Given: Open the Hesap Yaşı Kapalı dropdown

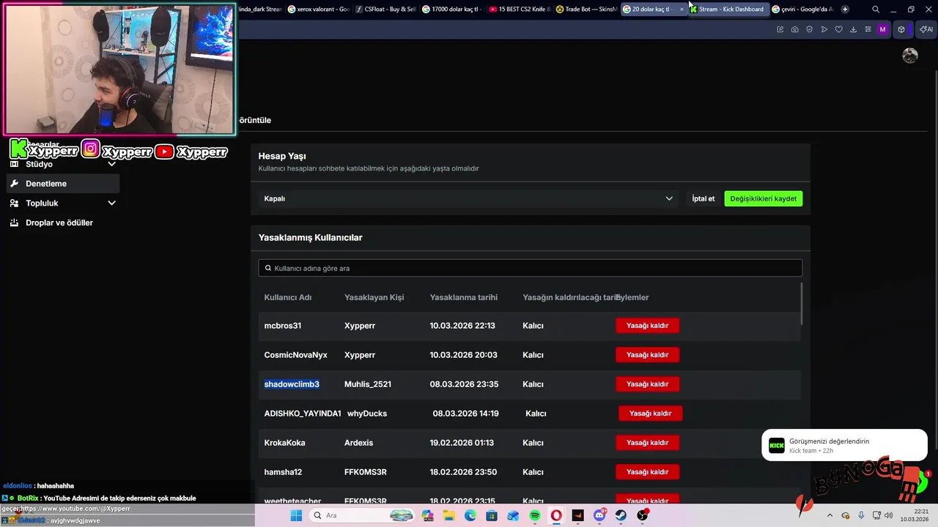Looking at the screenshot, I should pyautogui.click(x=468, y=198).
